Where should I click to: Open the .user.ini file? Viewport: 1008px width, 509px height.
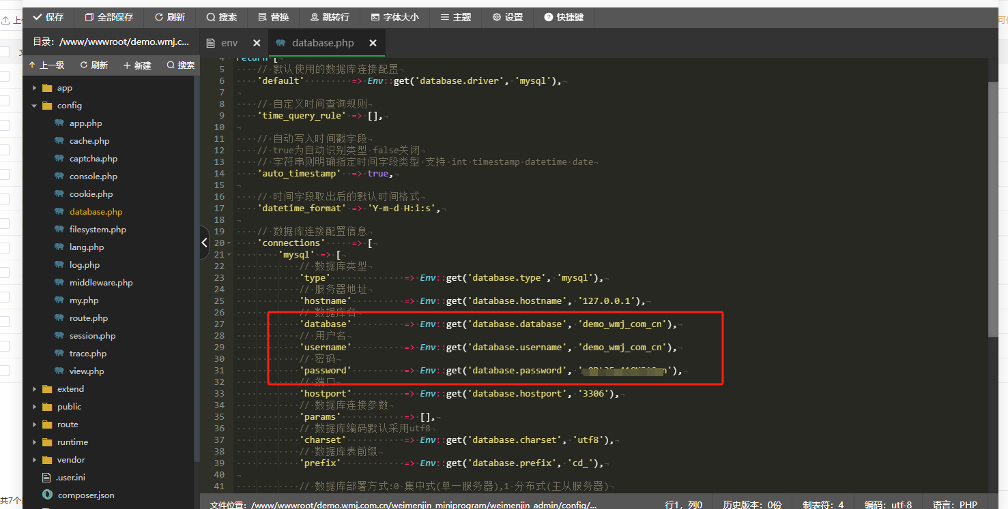71,478
